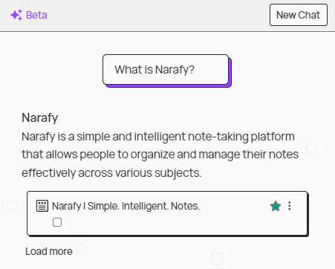Tick faint checkbox at bottom of panel
The width and height of the screenshot is (335, 269).
point(217,259)
